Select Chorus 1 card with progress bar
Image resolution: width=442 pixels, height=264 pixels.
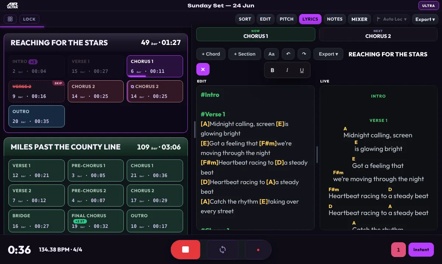click(x=155, y=66)
